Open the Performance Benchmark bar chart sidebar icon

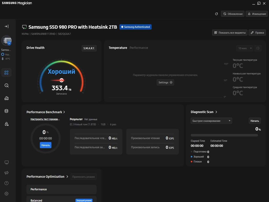(x=7, y=98)
